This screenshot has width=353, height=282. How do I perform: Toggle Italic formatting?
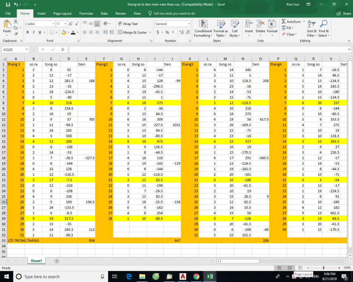click(x=33, y=33)
